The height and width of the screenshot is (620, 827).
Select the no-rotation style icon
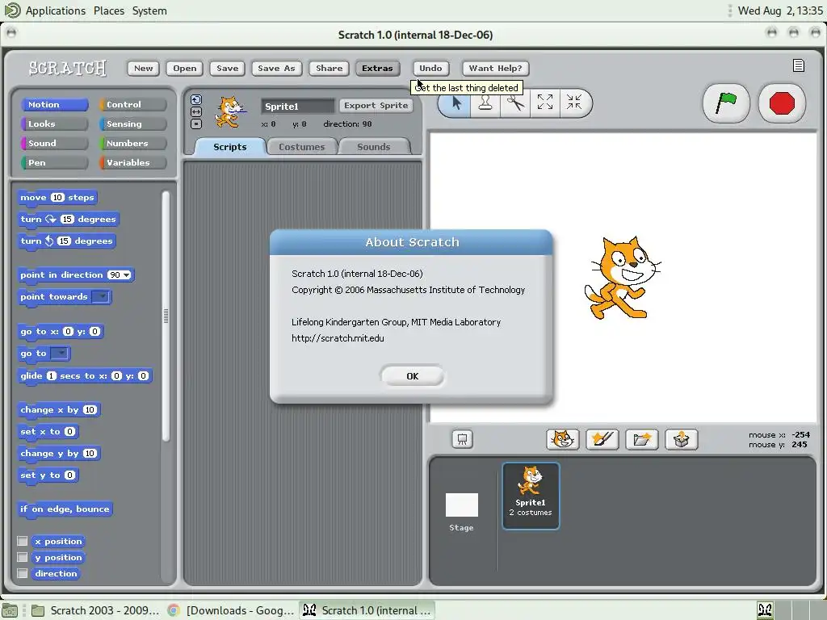coord(196,124)
